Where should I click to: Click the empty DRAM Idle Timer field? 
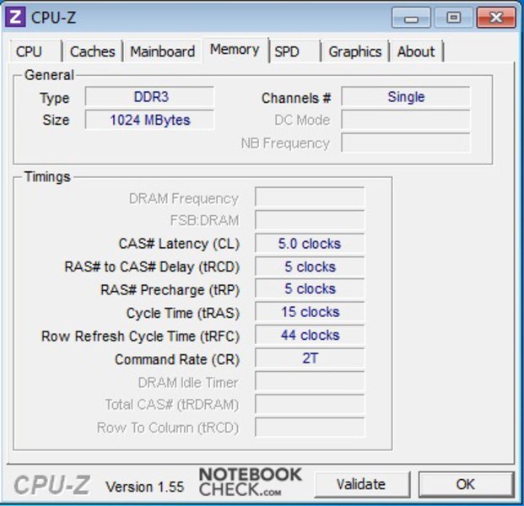310,381
